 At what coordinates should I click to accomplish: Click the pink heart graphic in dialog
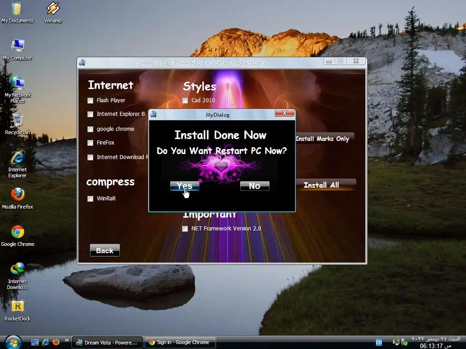point(221,166)
